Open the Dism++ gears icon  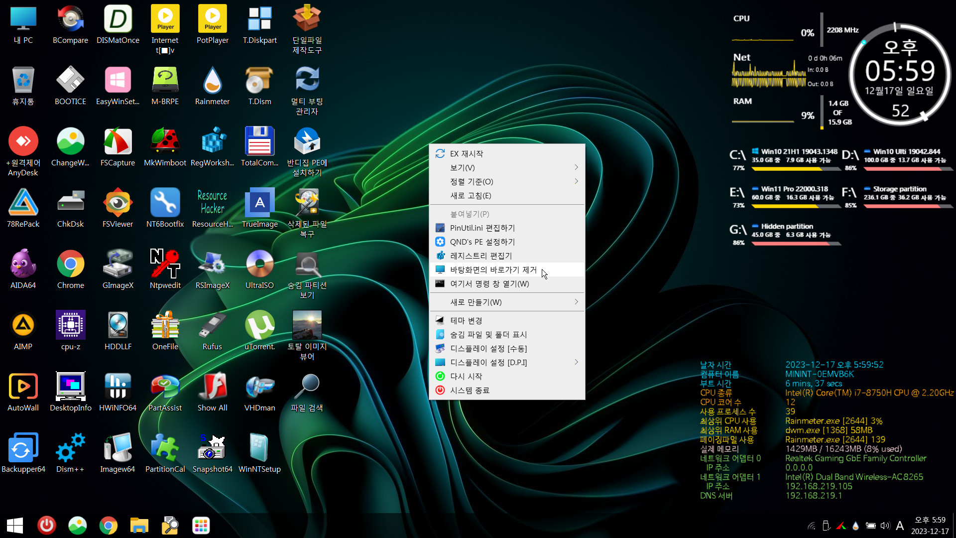(70, 454)
